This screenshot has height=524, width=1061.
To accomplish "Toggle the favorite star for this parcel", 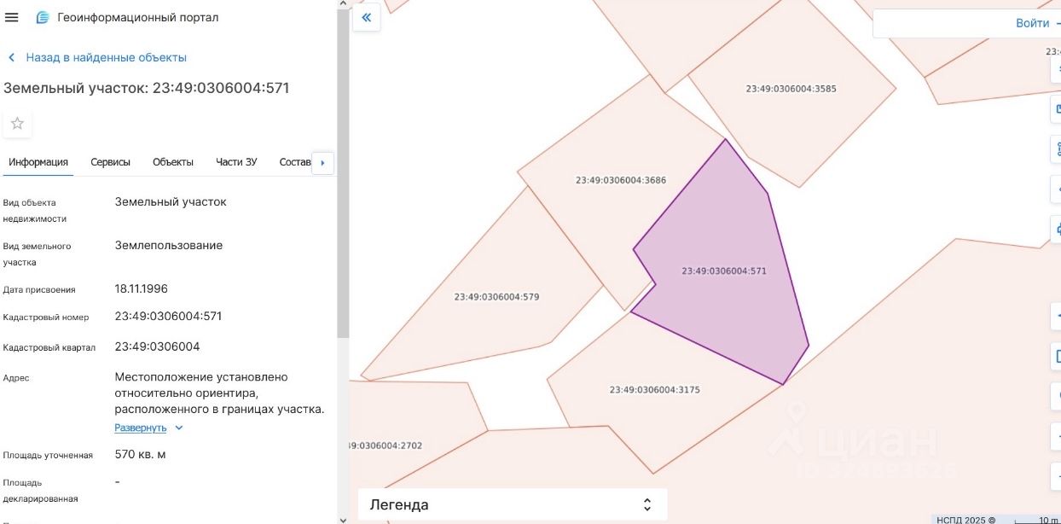I will pos(17,124).
